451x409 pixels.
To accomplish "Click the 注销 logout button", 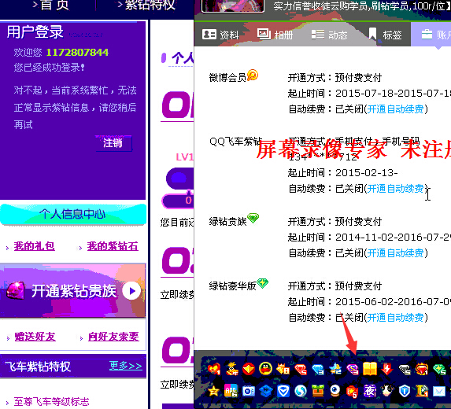I will pyautogui.click(x=113, y=143).
